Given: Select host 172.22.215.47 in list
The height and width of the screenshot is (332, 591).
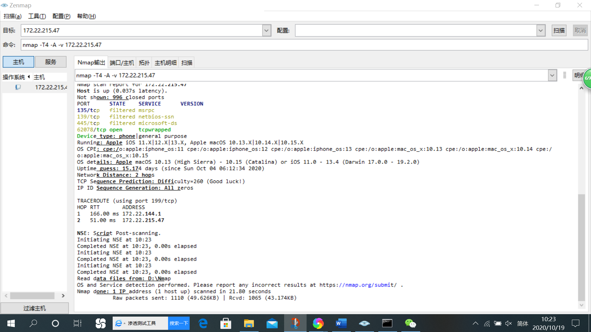Looking at the screenshot, I should click(x=34, y=87).
